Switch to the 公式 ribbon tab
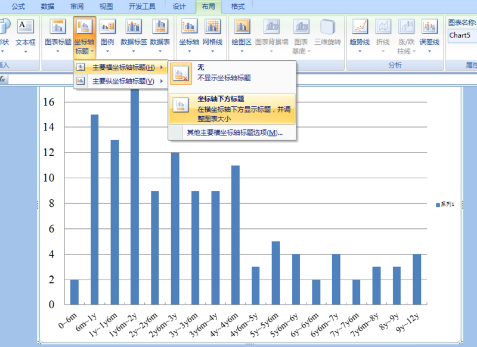The width and height of the screenshot is (477, 347). (18, 7)
